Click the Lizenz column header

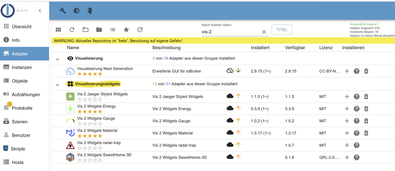[x=326, y=48]
